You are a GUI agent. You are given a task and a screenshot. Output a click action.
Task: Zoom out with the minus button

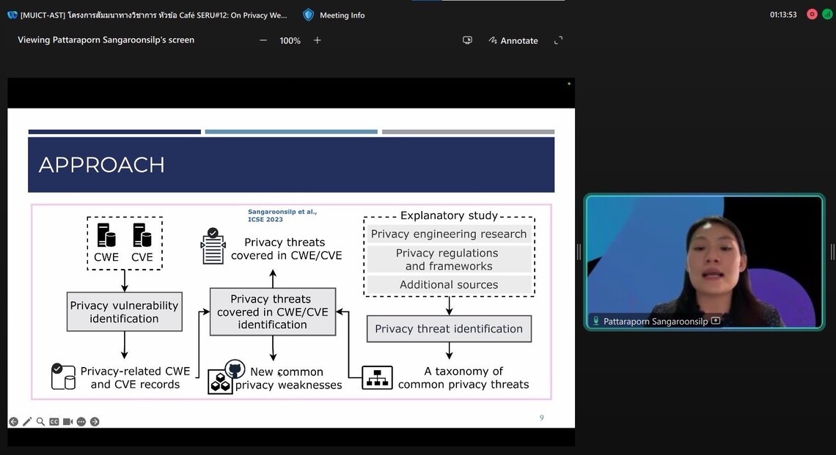coord(263,40)
